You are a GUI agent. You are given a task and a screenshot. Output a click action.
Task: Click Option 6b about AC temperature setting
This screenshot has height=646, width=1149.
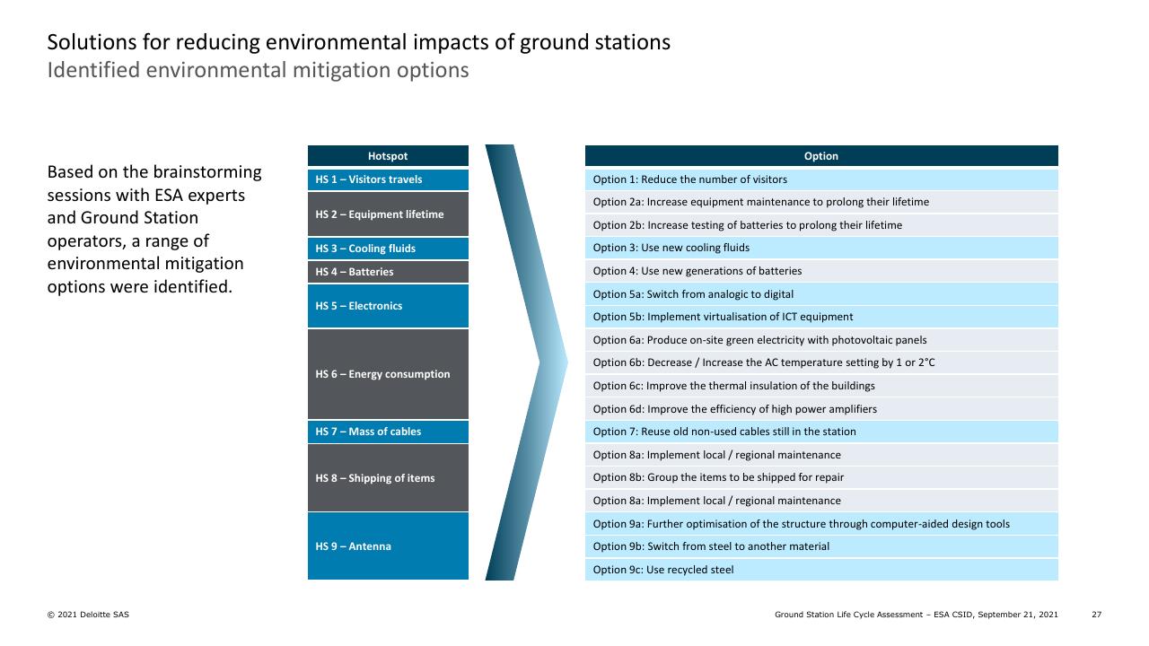(821, 363)
